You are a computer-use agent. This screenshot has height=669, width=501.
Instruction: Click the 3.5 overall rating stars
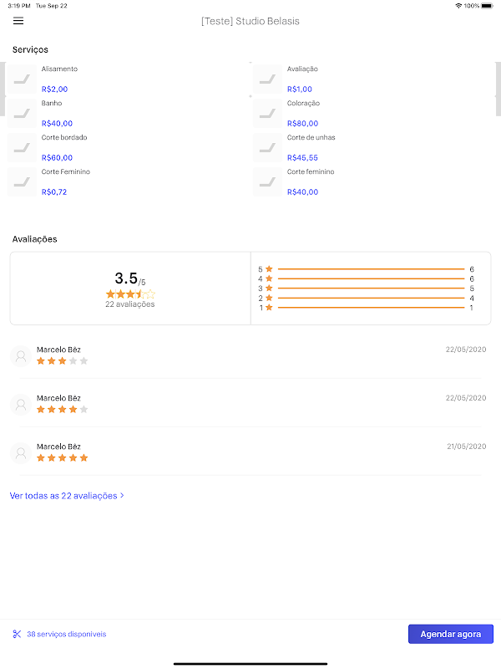coord(130,294)
